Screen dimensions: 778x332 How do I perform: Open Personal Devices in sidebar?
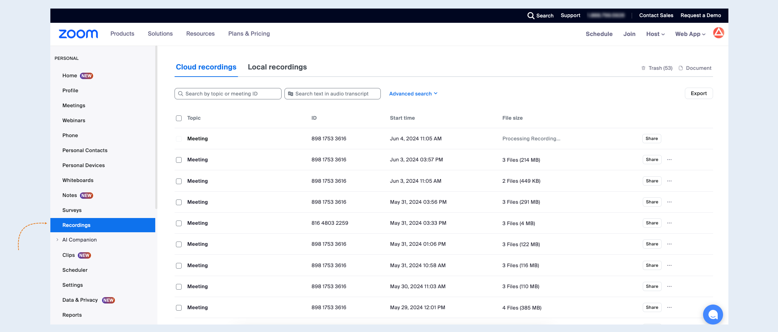(x=84, y=165)
